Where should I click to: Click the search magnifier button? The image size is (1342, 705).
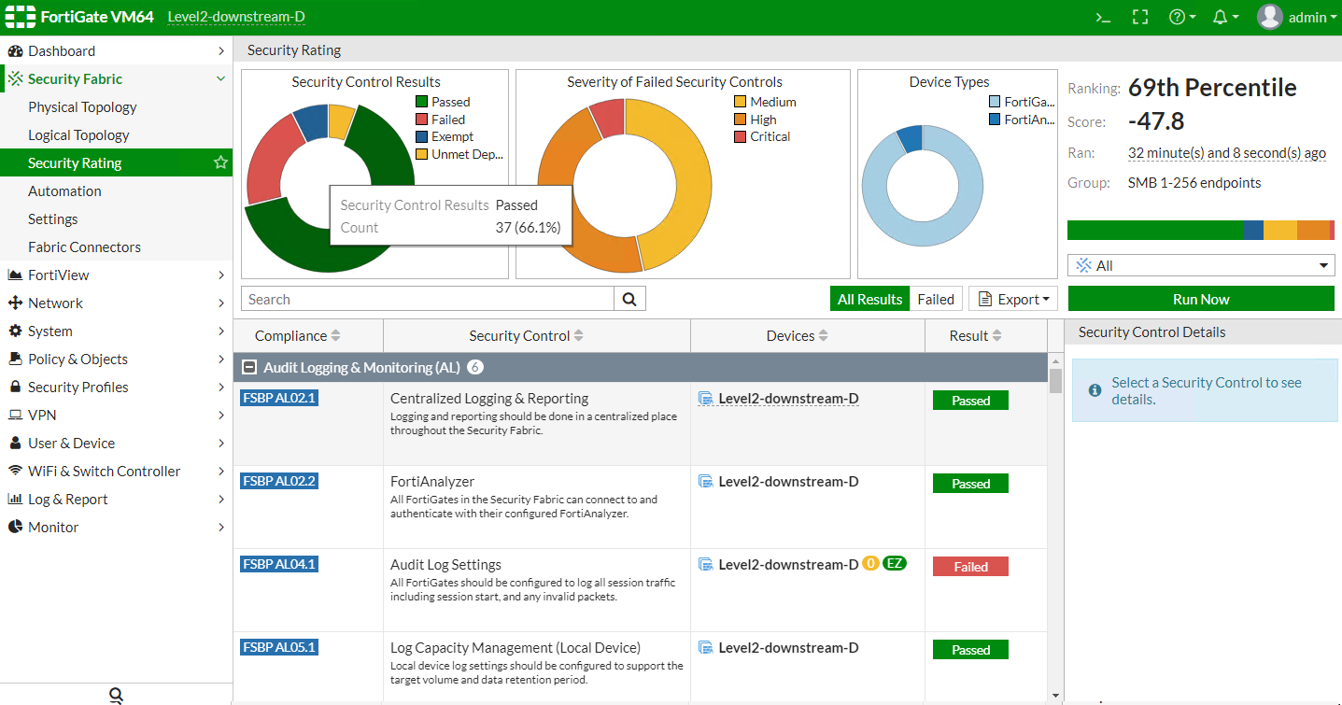pos(629,299)
